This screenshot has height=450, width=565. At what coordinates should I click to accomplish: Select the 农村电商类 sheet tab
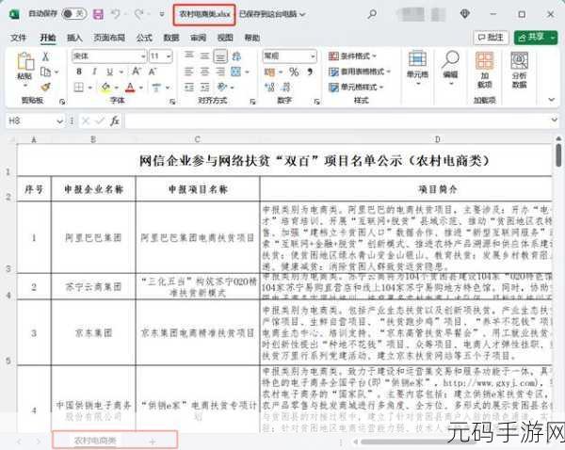(95, 441)
